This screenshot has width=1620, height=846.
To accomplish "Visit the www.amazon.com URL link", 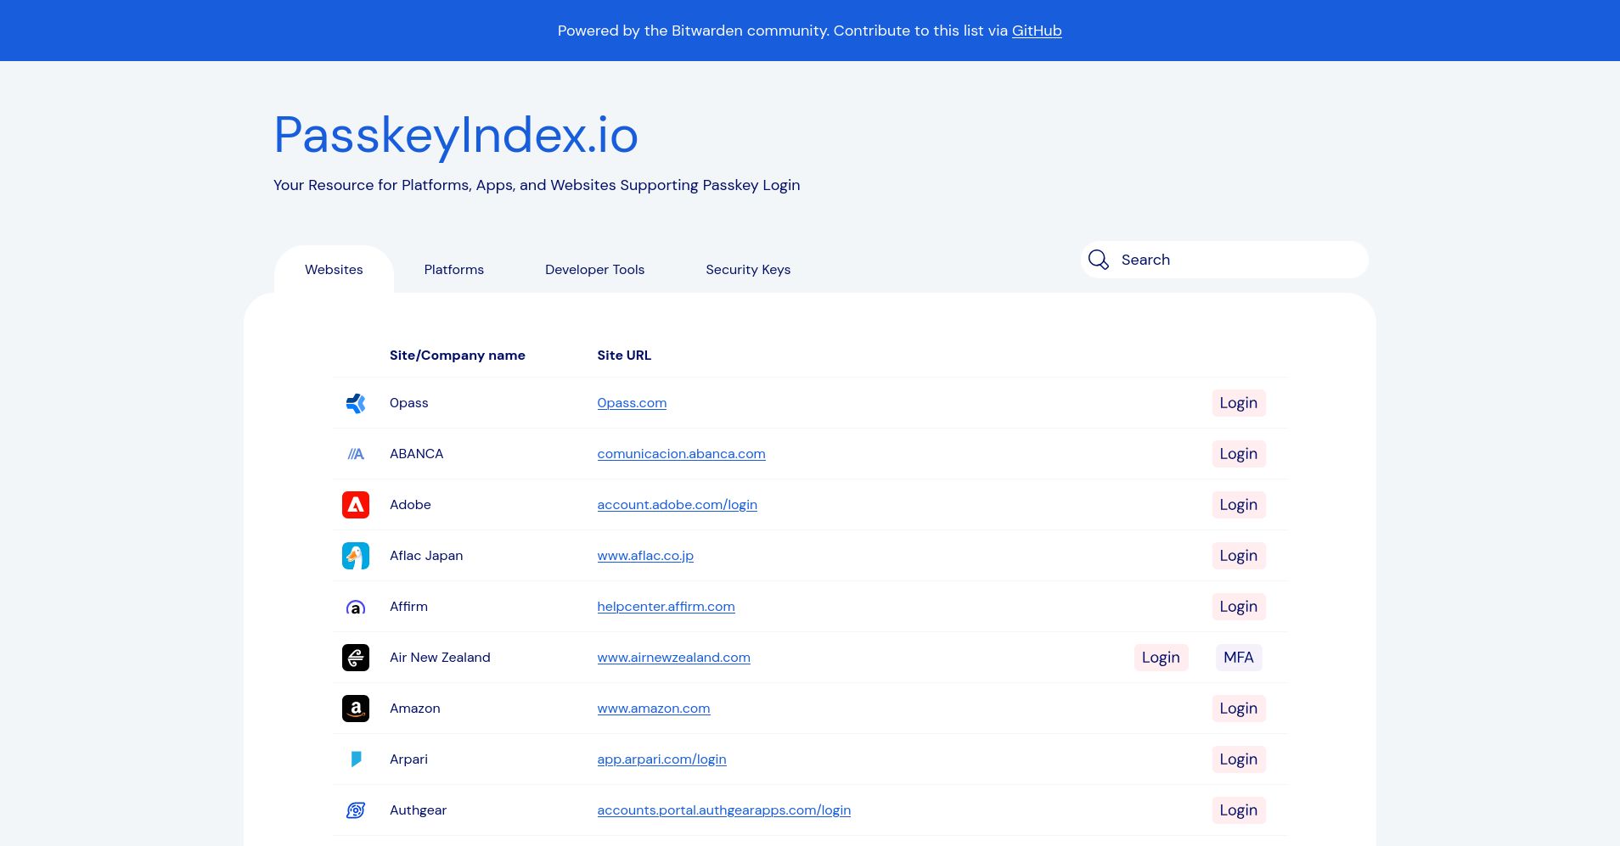I will tap(654, 708).
